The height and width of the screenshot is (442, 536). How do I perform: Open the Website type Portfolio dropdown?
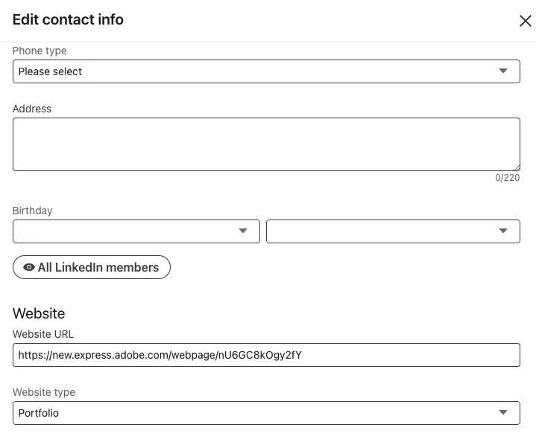click(x=253, y=413)
